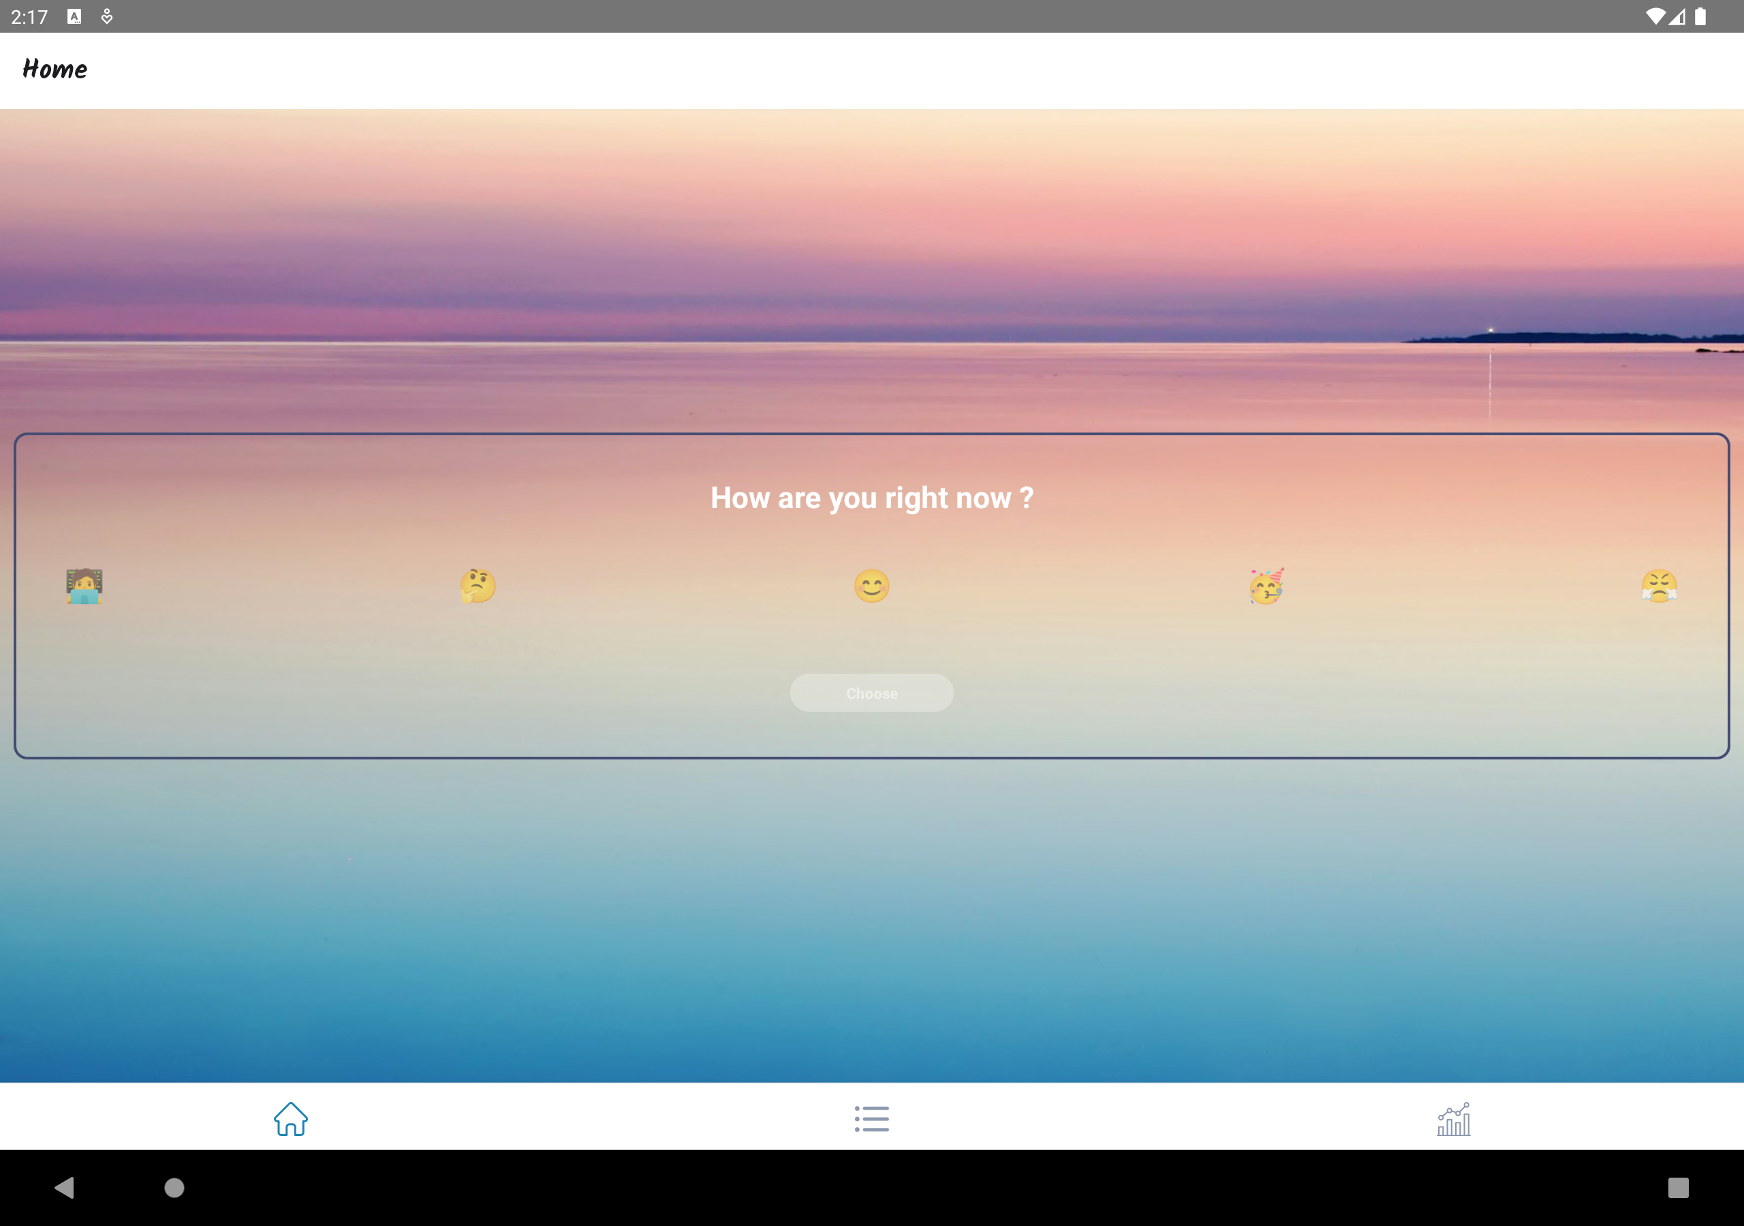Tap the battery icon in status bar
1744x1226 pixels.
point(1700,16)
